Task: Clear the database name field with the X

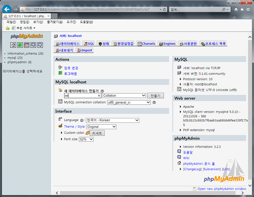Action: [x=99, y=96]
